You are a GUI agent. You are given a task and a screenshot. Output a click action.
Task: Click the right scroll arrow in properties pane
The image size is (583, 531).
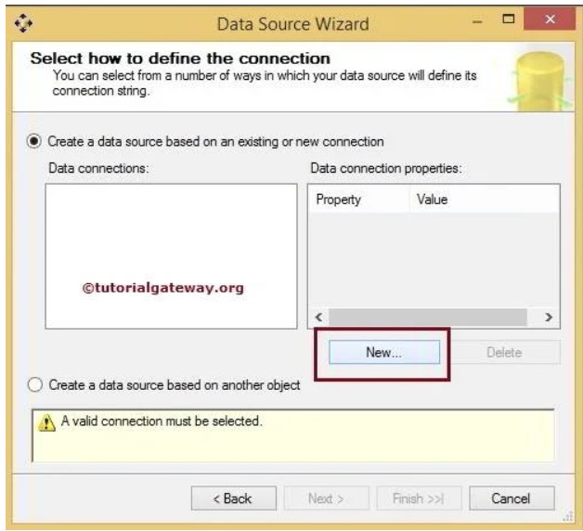point(549,317)
